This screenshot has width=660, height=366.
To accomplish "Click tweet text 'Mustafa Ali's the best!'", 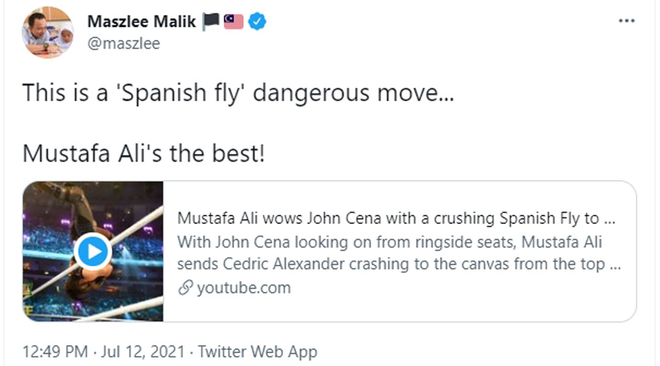I will (x=144, y=153).
